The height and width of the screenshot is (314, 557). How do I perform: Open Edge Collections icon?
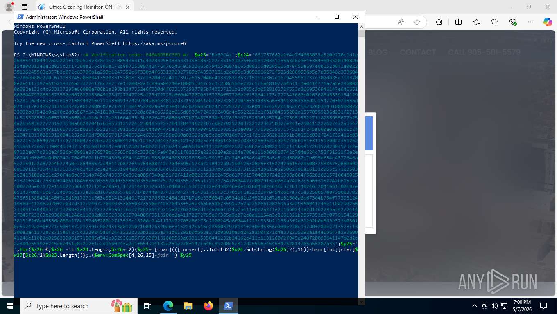[x=495, y=22]
